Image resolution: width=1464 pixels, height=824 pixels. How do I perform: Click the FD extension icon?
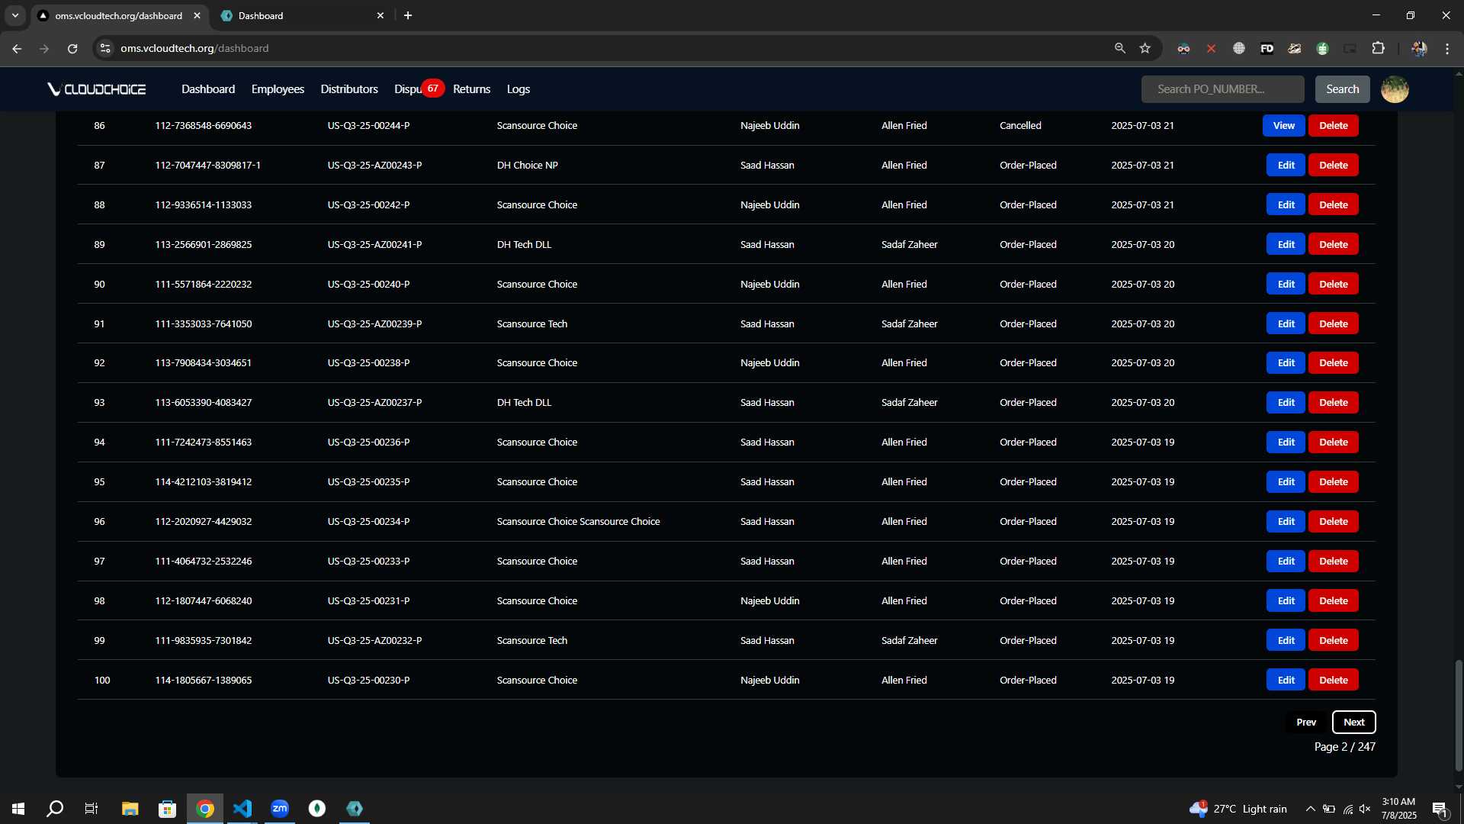click(1267, 48)
